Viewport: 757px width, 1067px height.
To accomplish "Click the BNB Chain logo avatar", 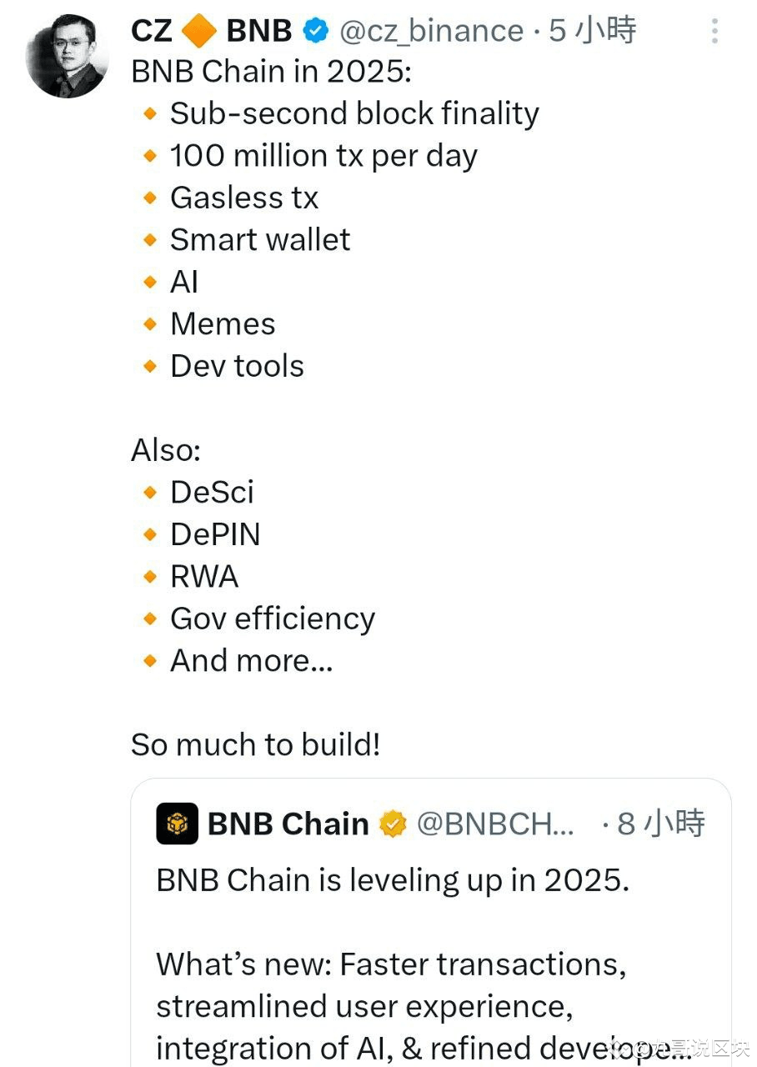I will [x=174, y=824].
